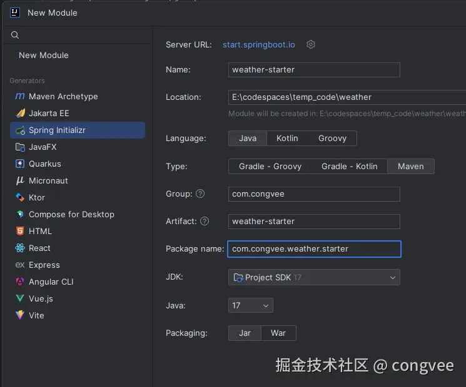Select Kotlin as the language
The width and height of the screenshot is (466, 387).
pos(287,138)
